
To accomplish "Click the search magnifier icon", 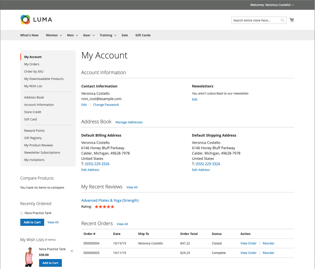I will coord(282,20).
